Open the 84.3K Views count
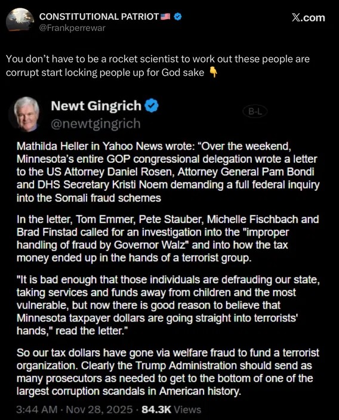Viewport: 339px width, 420px height. click(171, 409)
